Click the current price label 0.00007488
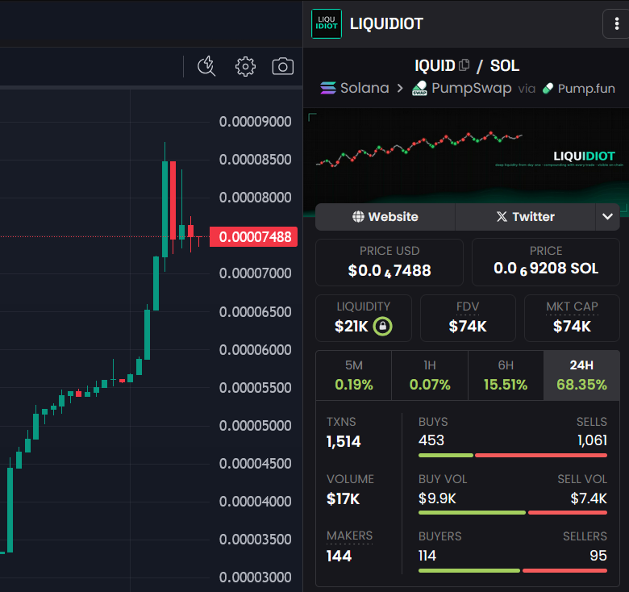The width and height of the screenshot is (629, 592). coord(253,236)
